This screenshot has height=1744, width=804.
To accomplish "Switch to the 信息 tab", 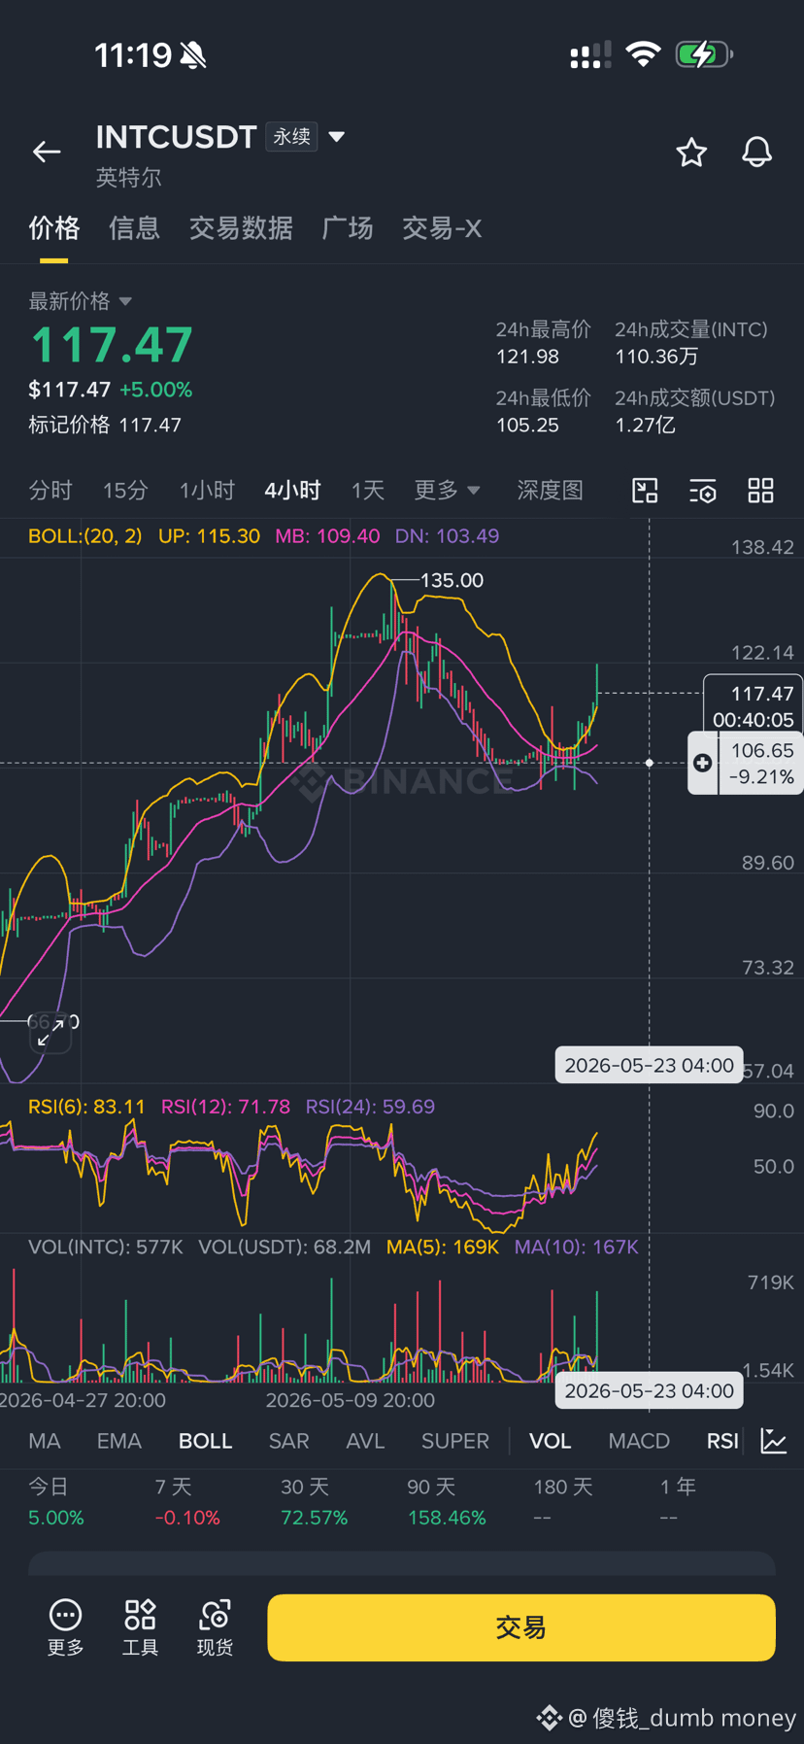I will 134,228.
